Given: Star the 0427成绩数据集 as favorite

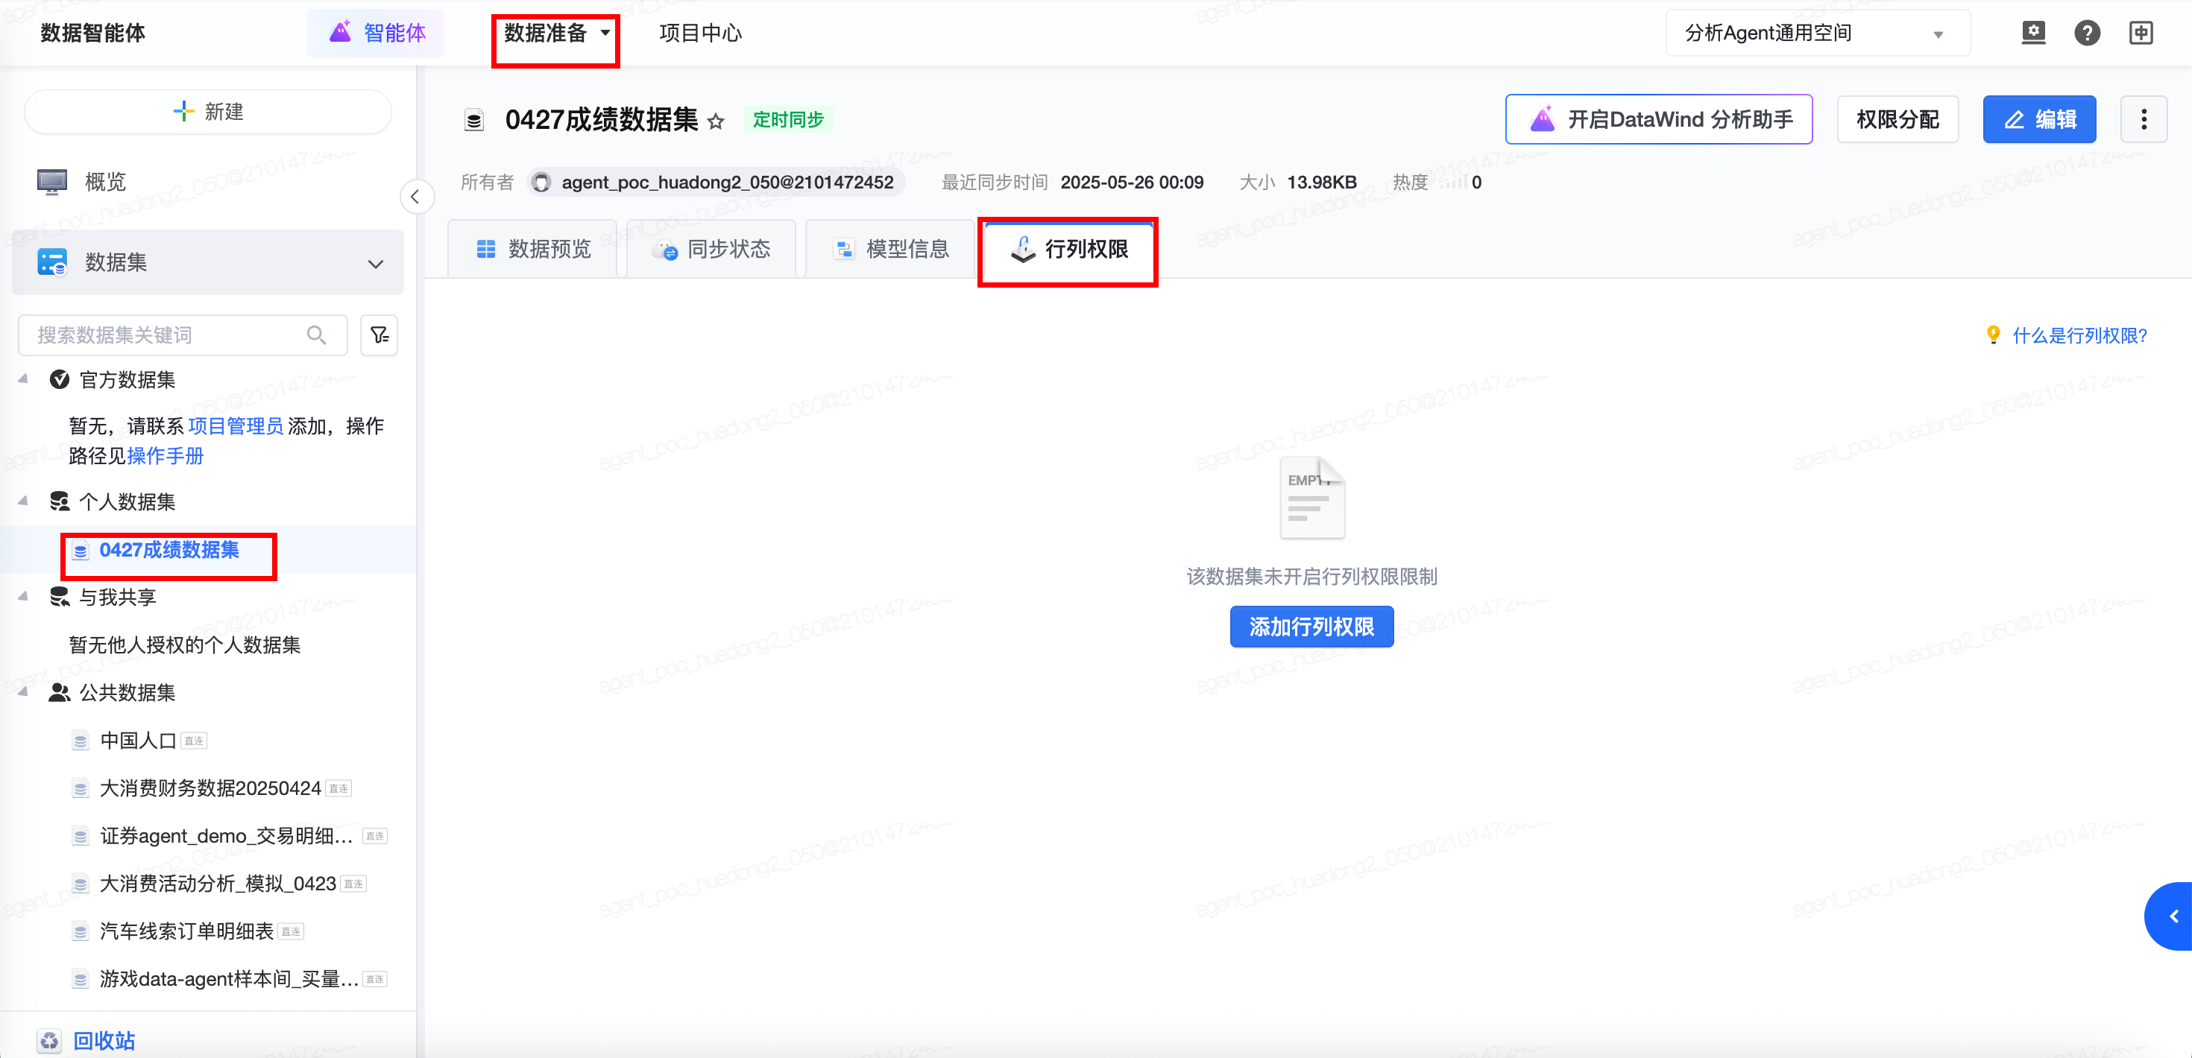Looking at the screenshot, I should [x=716, y=121].
